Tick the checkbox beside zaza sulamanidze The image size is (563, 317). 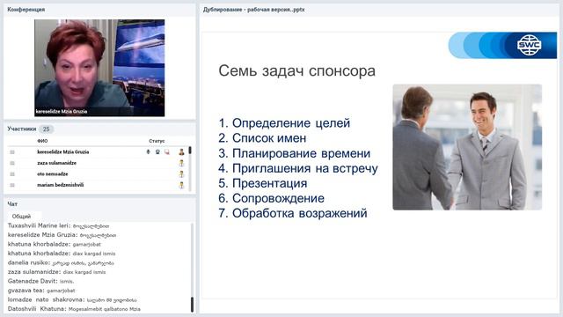[x=12, y=163]
